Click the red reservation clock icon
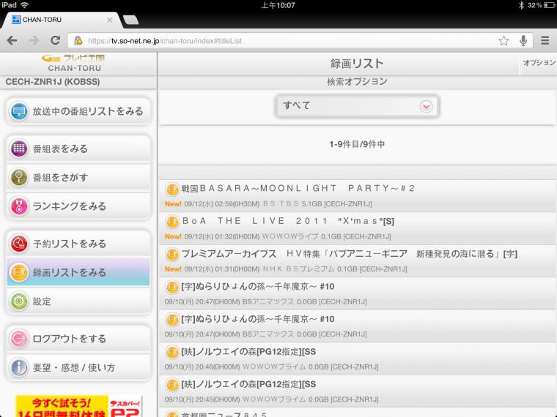557x417 pixels. point(19,244)
